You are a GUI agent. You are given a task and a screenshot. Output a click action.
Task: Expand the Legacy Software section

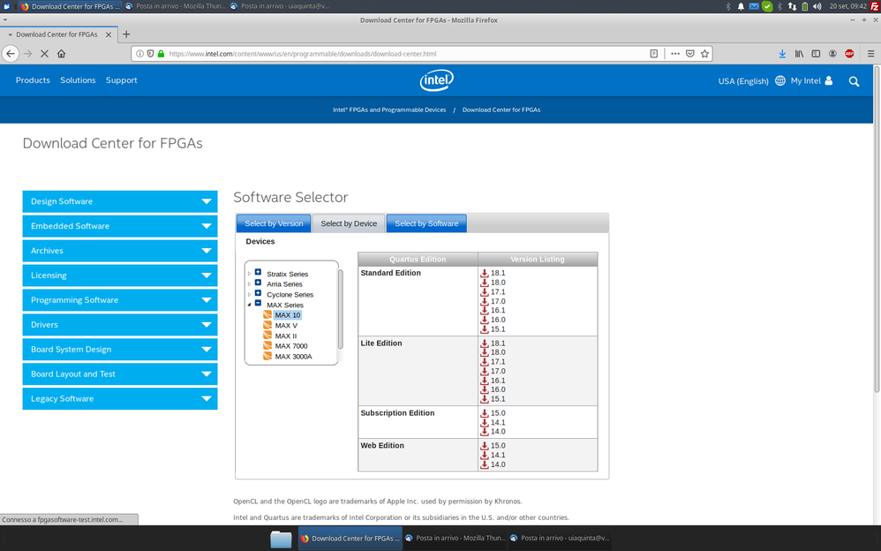point(120,398)
